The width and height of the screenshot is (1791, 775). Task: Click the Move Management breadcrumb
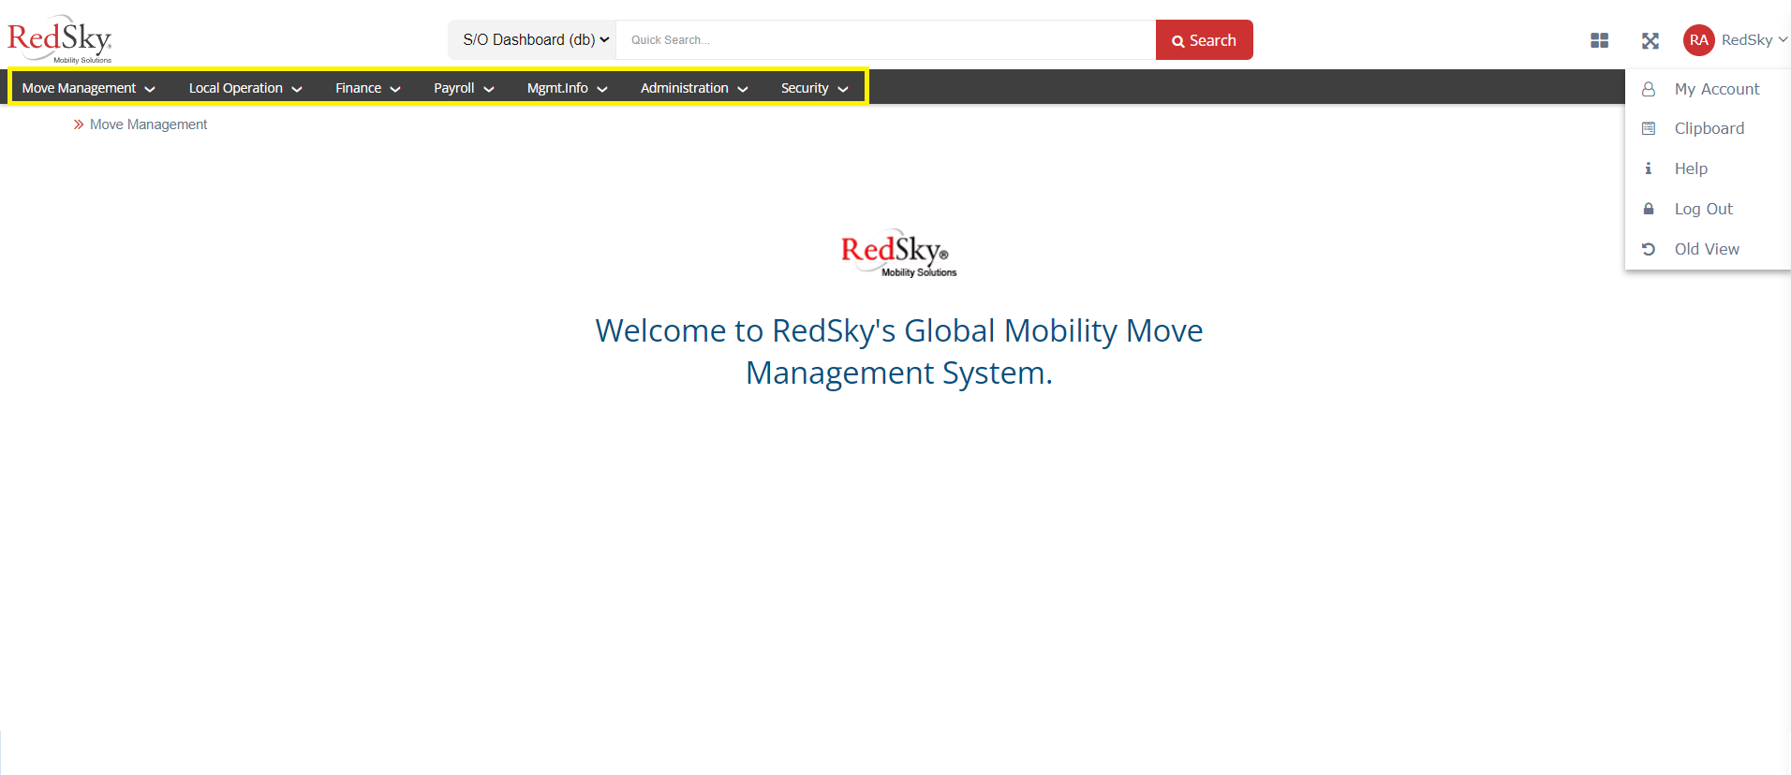pyautogui.click(x=148, y=124)
